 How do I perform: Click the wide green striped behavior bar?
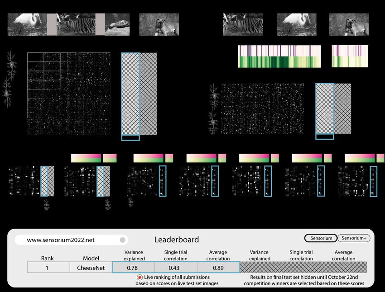click(279, 62)
